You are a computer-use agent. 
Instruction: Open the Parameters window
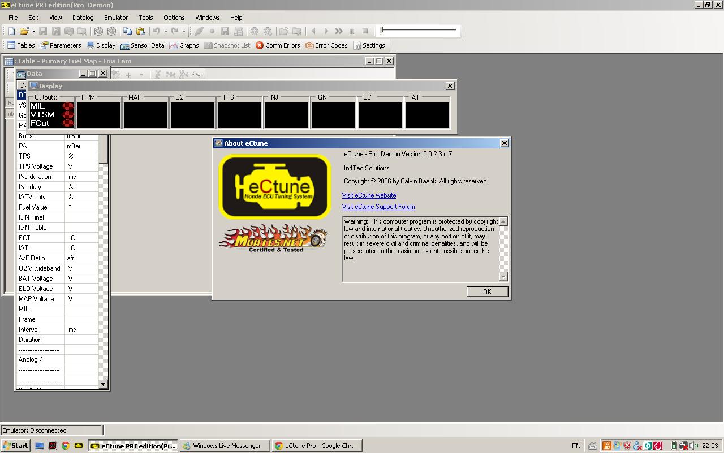[61, 45]
